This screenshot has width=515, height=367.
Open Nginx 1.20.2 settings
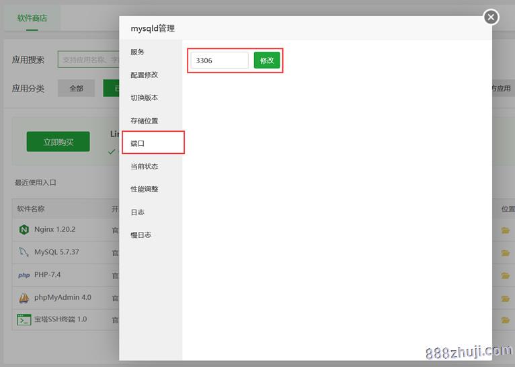click(x=55, y=229)
